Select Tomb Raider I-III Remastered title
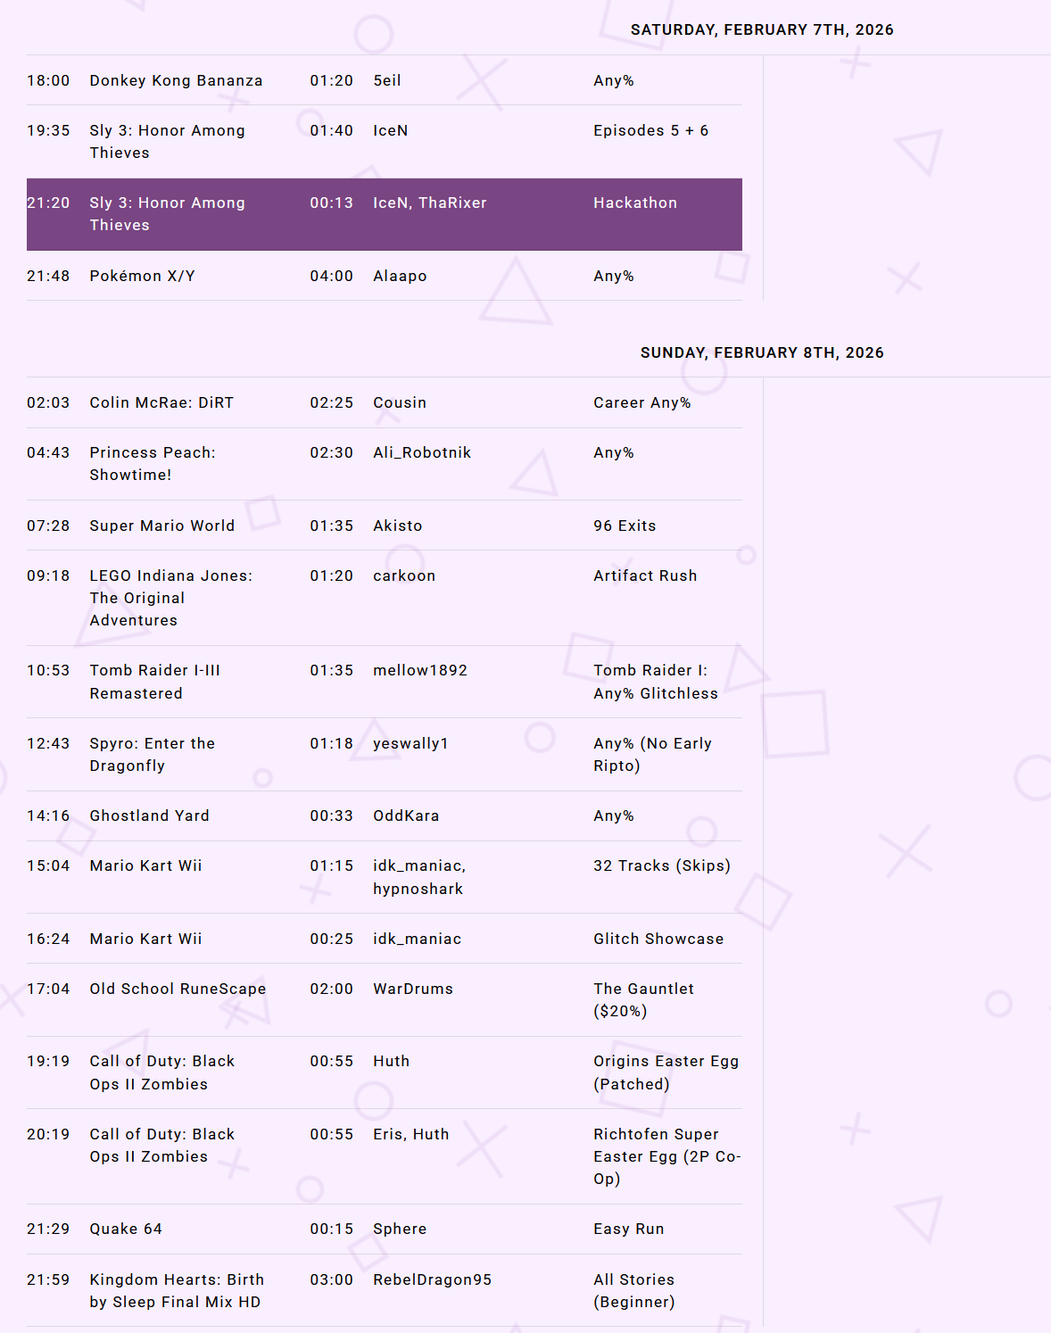 (x=155, y=682)
